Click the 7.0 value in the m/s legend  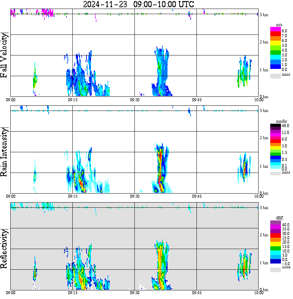[284, 36]
